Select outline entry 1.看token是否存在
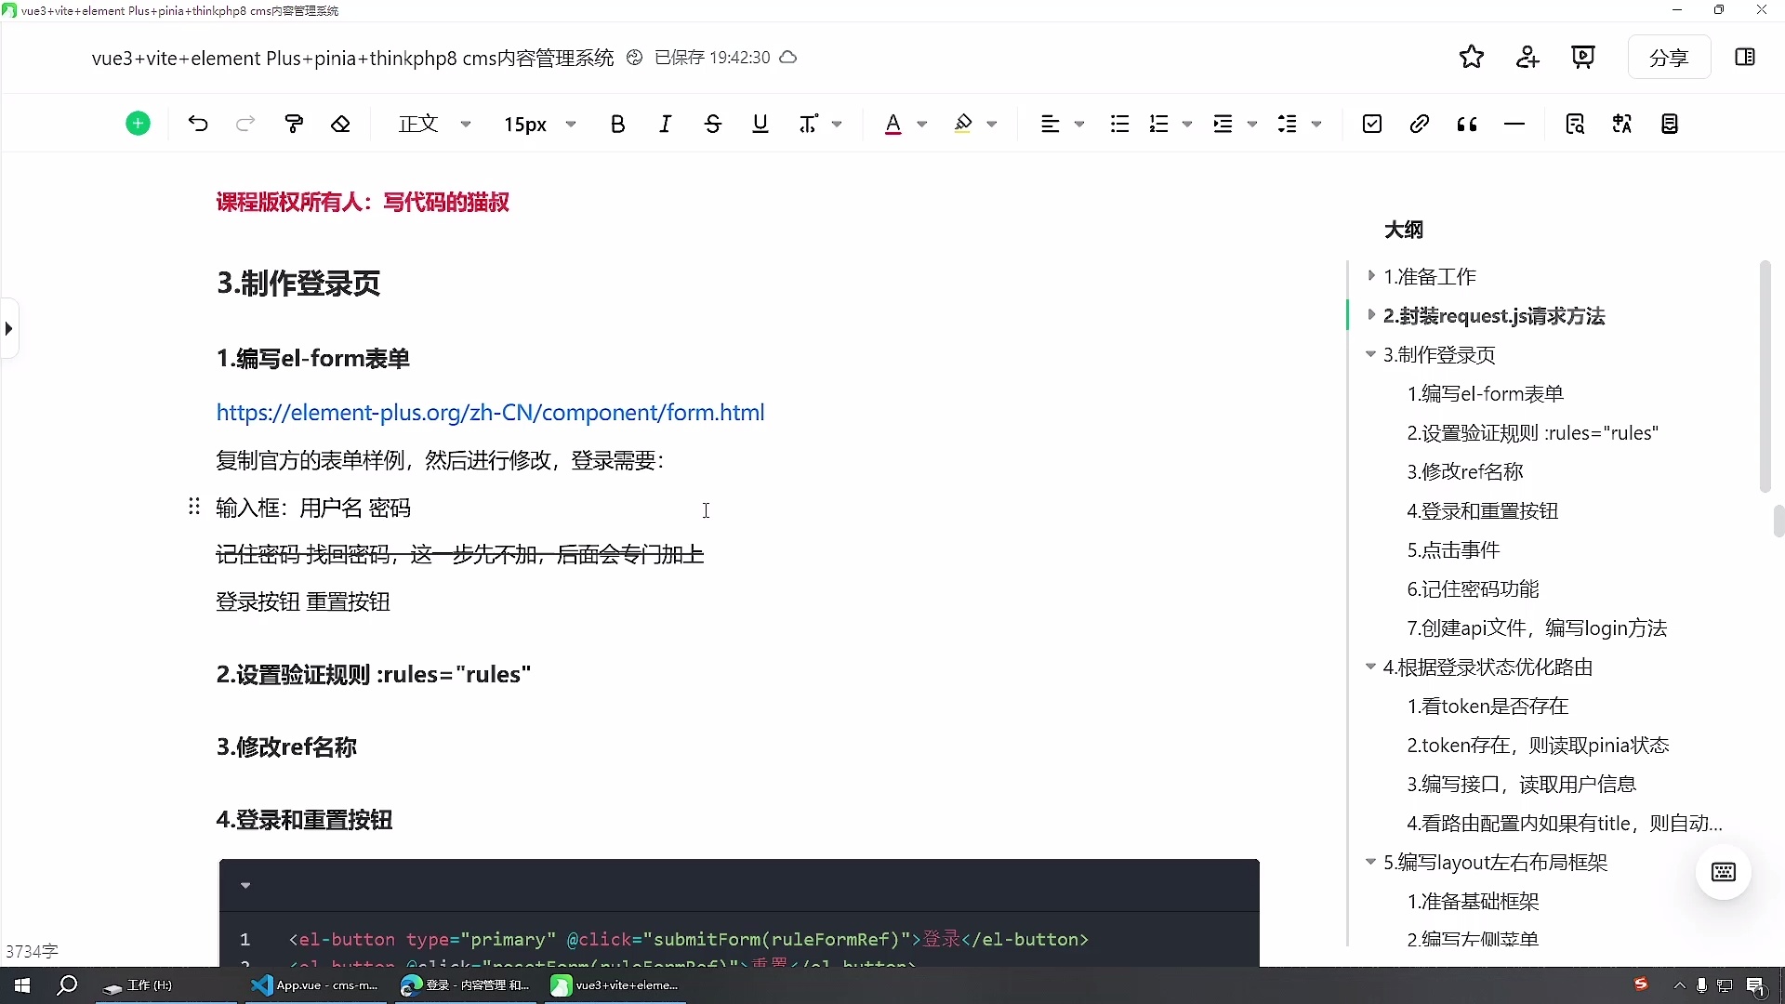The width and height of the screenshot is (1785, 1004). tap(1487, 706)
